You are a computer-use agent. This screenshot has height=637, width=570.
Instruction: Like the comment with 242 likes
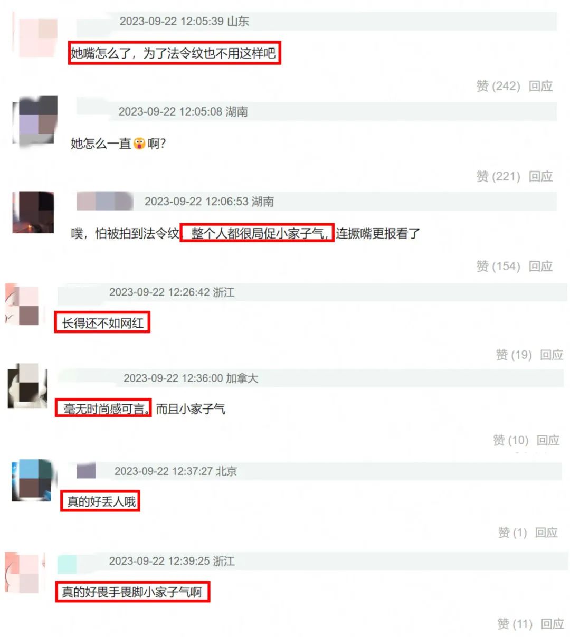click(x=498, y=86)
